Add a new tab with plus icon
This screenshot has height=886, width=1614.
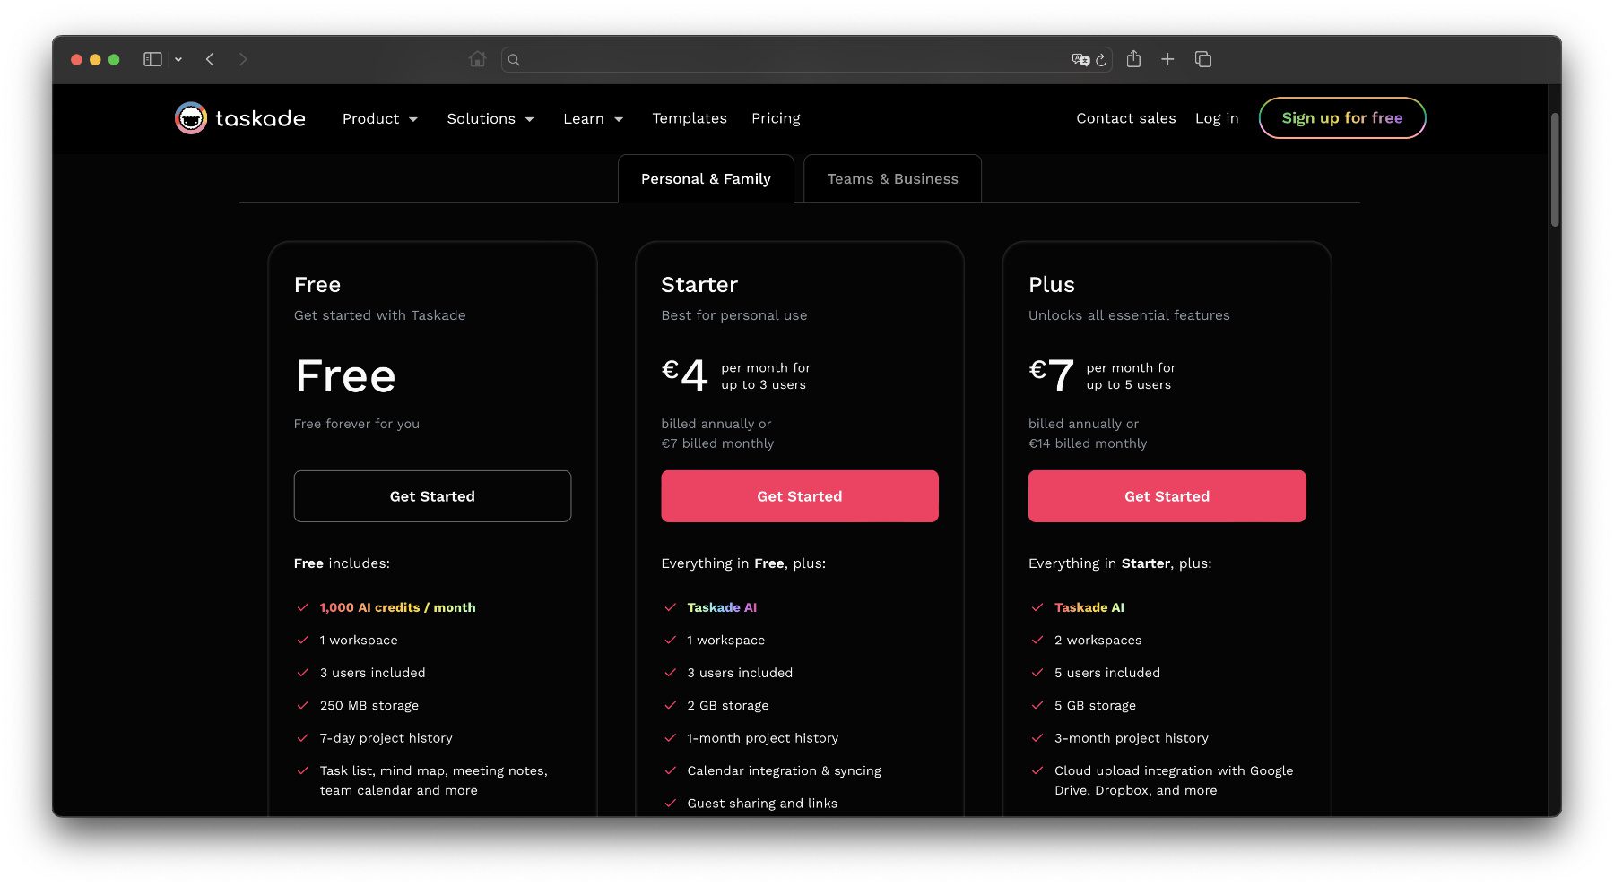pyautogui.click(x=1167, y=59)
